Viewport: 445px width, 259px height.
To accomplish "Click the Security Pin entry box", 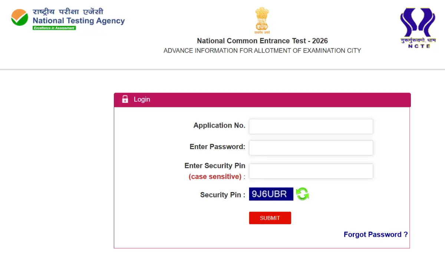I will (x=311, y=171).
